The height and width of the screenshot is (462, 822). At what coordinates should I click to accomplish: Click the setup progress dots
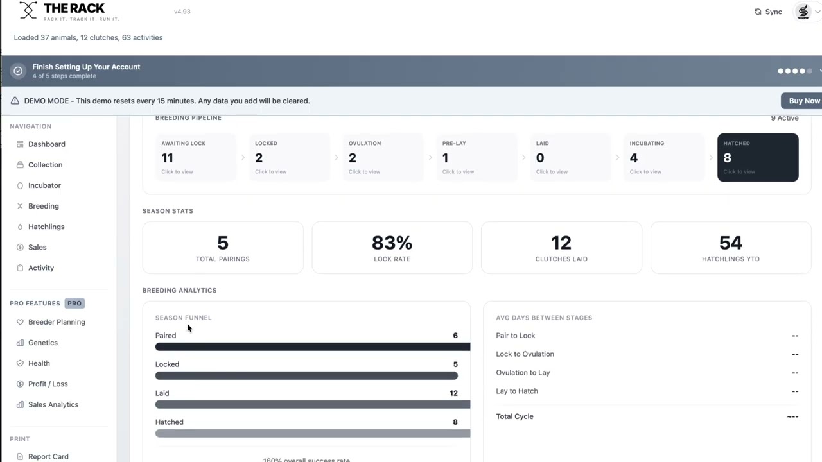(x=795, y=71)
